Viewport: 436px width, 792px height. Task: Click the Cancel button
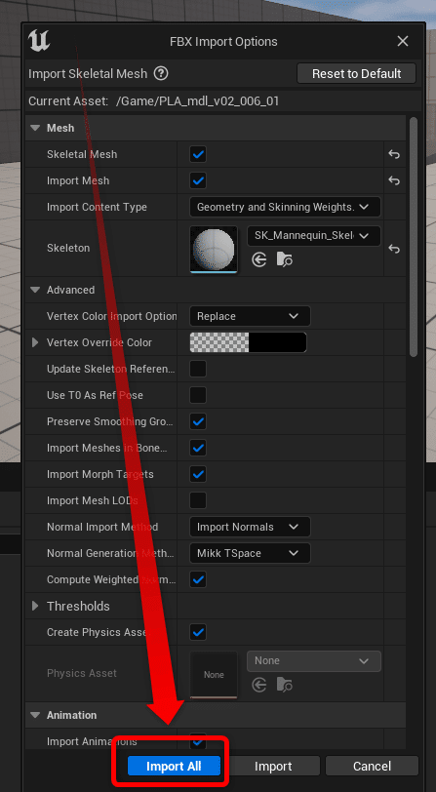372,767
